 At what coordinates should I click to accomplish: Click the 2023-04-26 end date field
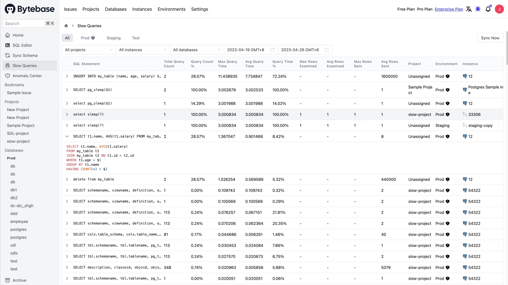coord(305,50)
